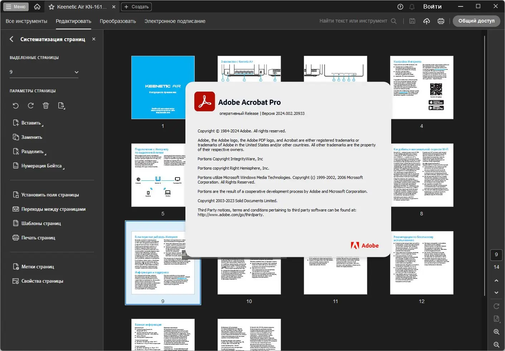Image resolution: width=505 pixels, height=351 pixels.
Task: Rotate page clockwise icon
Action: [31, 106]
